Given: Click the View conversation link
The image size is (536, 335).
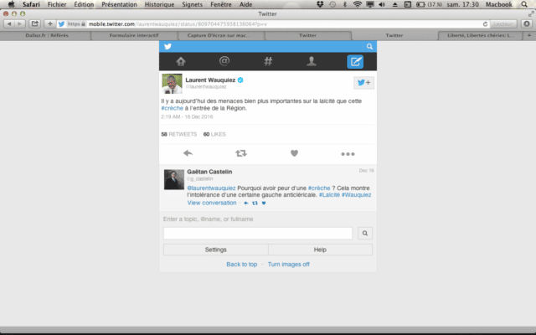Looking at the screenshot, I should pos(212,203).
